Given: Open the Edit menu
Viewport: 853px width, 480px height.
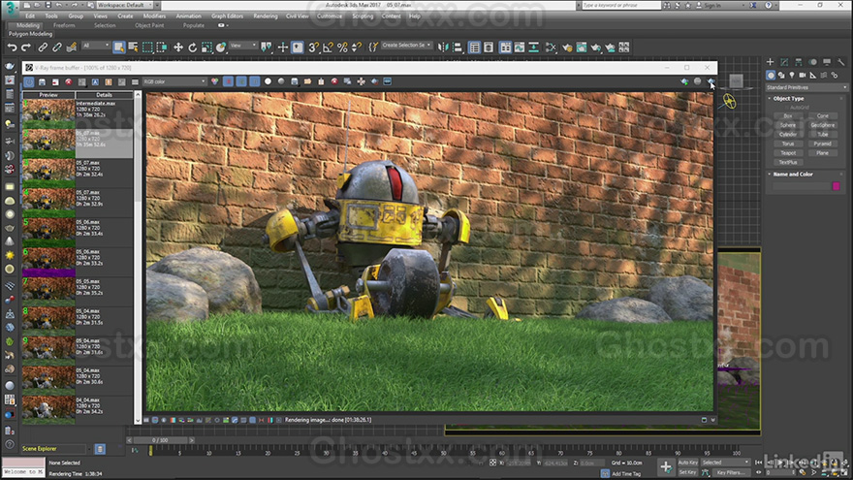Looking at the screenshot, I should point(30,16).
